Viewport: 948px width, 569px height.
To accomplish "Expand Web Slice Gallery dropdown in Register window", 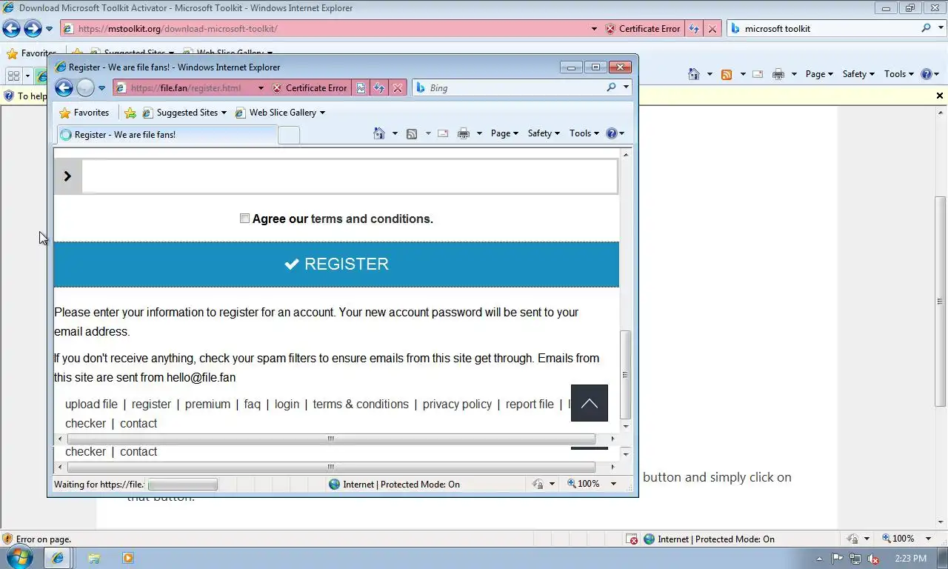I will (322, 113).
